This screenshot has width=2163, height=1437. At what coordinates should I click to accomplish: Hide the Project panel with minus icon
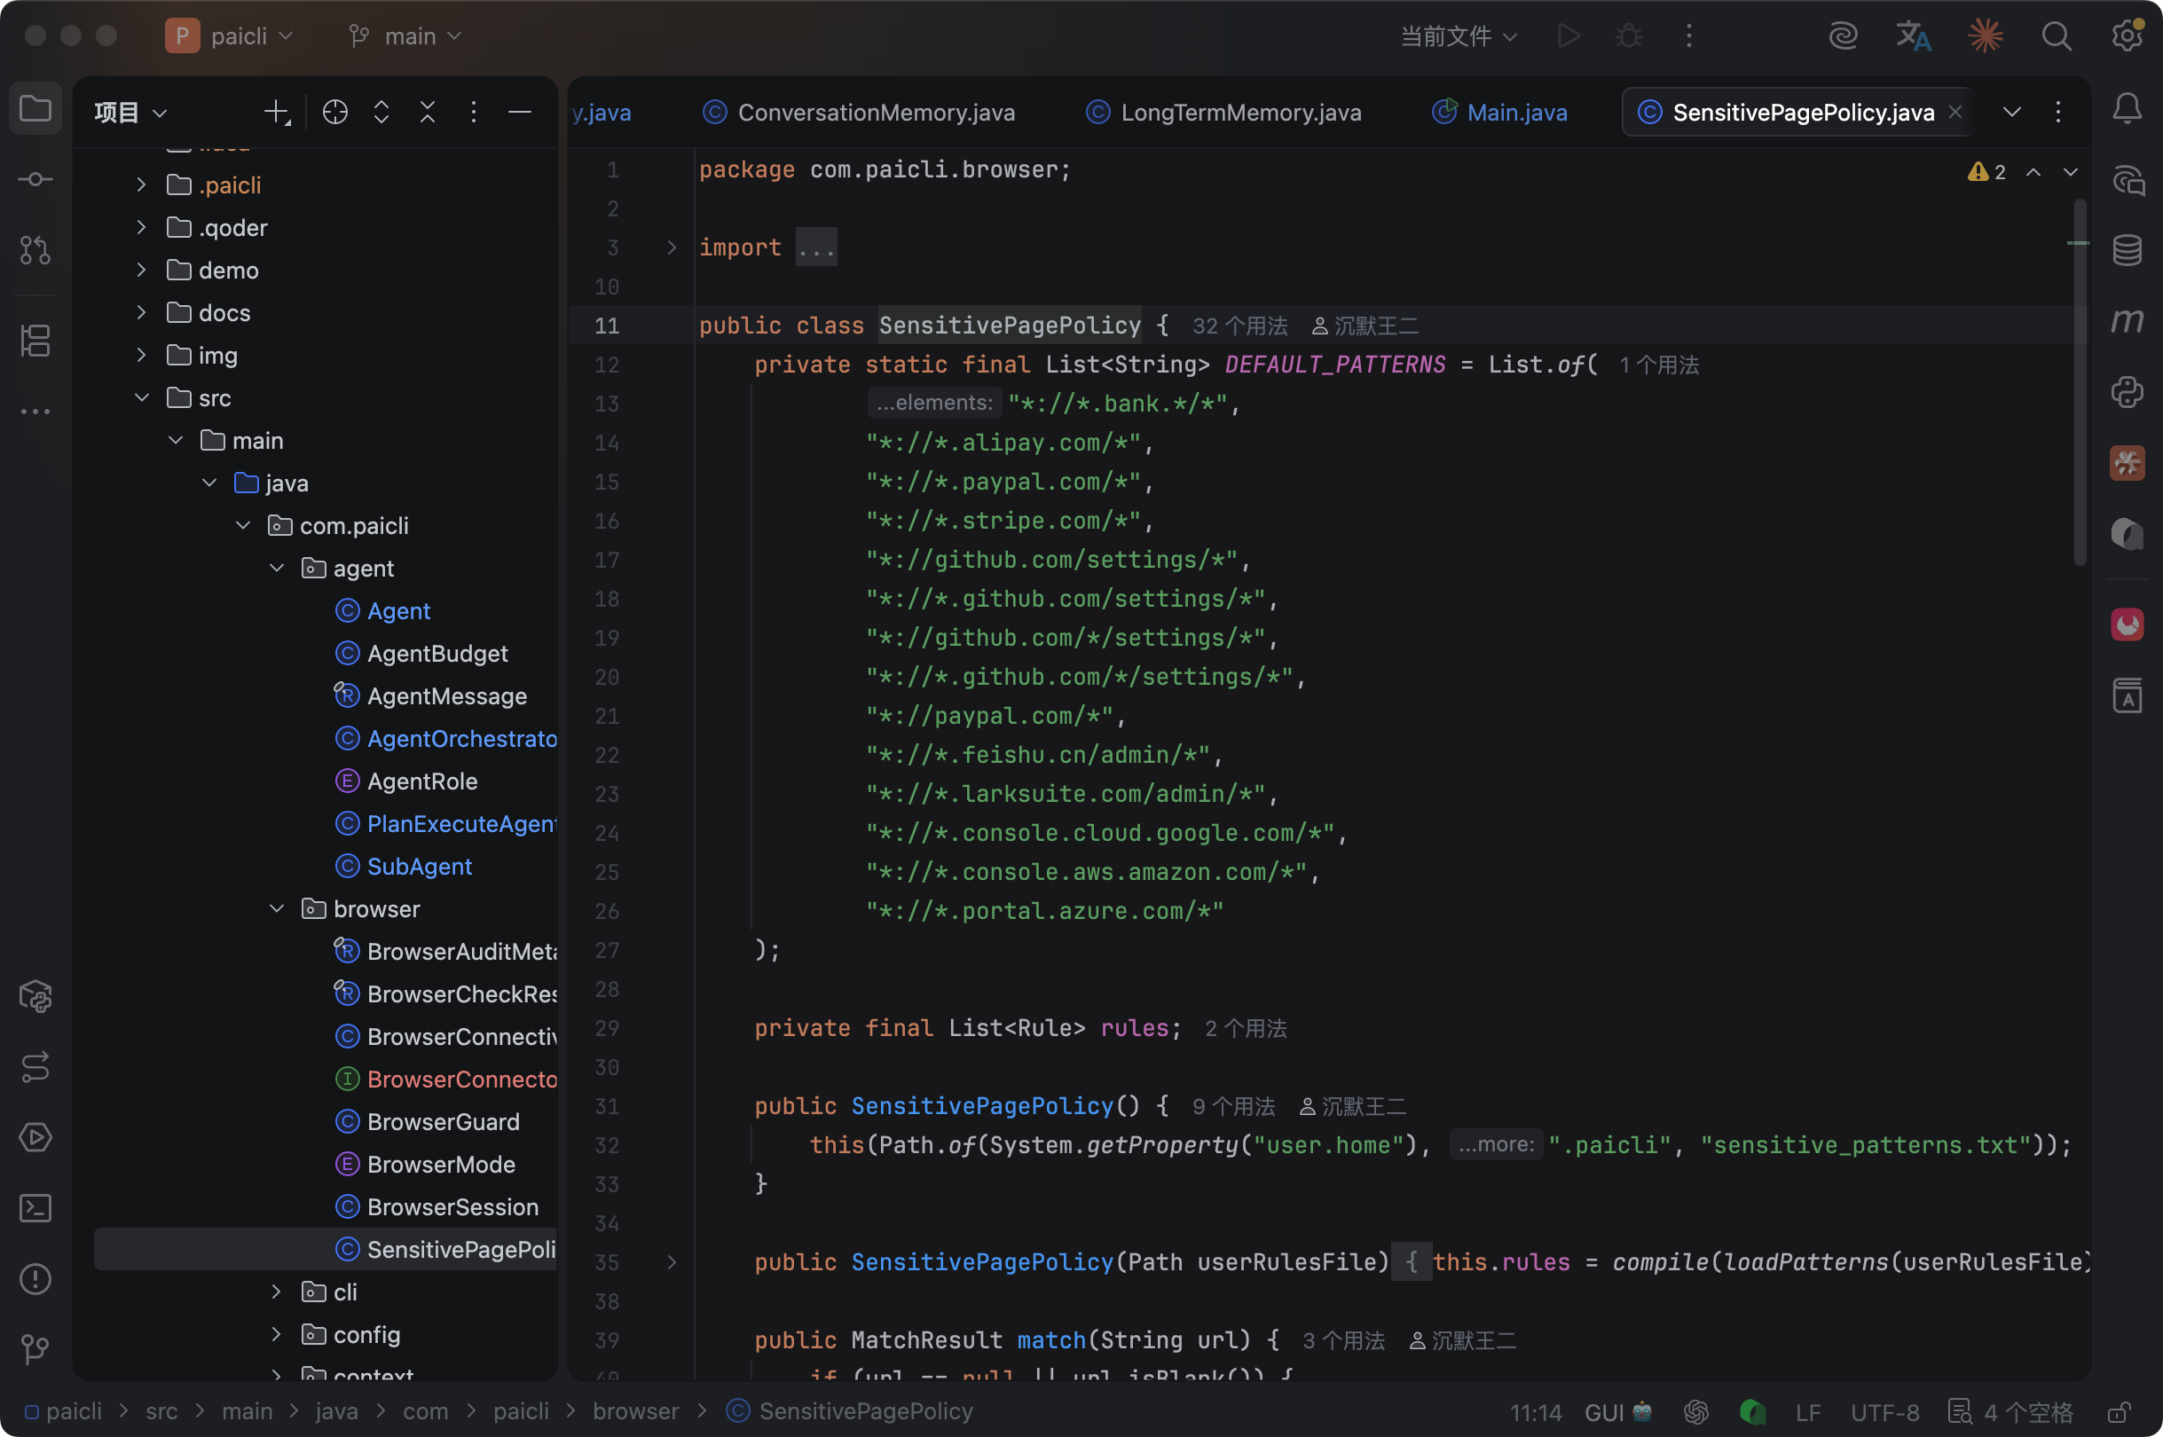(x=520, y=113)
